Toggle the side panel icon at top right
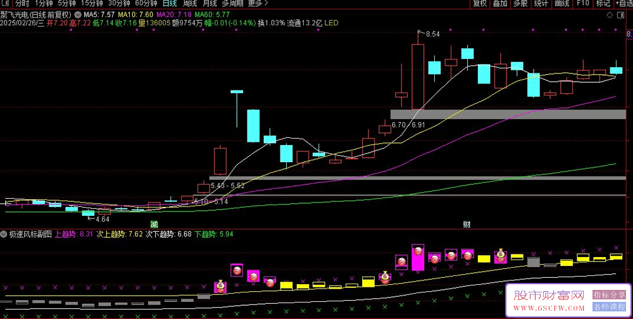The image size is (633, 319). pyautogui.click(x=621, y=15)
